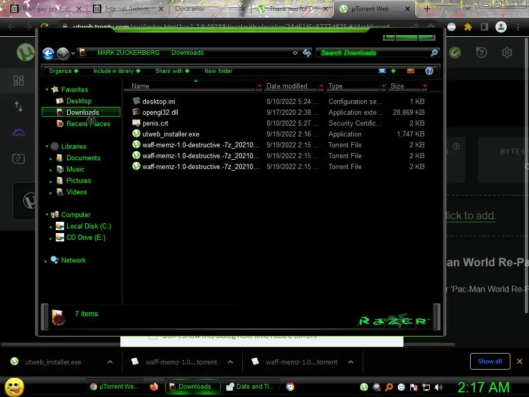Click the µTorrent system tray icon

364,387
